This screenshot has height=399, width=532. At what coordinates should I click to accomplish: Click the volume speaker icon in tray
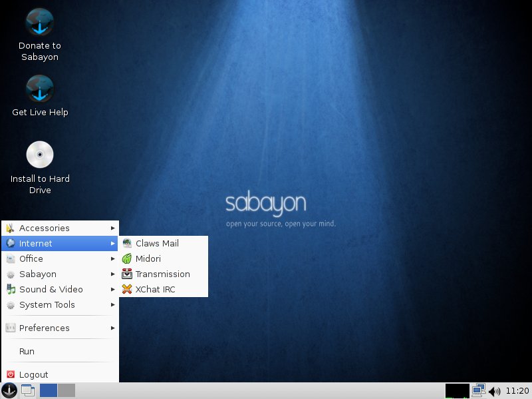(x=494, y=391)
